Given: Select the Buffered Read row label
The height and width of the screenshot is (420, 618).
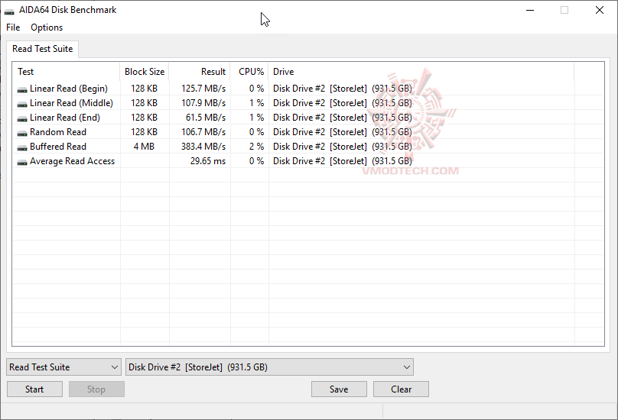Looking at the screenshot, I should click(x=58, y=147).
